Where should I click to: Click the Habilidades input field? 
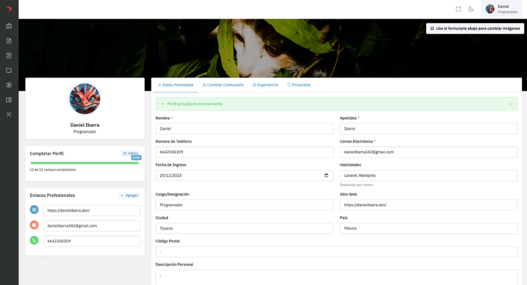(x=428, y=176)
